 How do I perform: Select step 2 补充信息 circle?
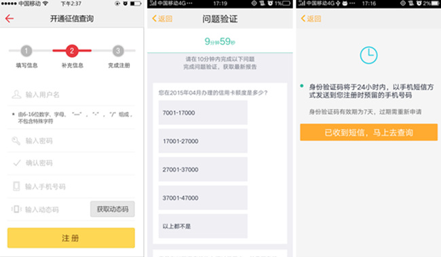[72, 51]
